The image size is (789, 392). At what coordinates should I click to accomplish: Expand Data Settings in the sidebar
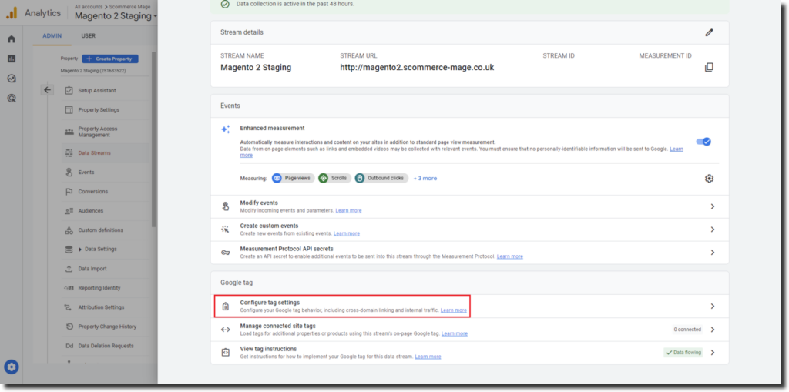click(97, 249)
